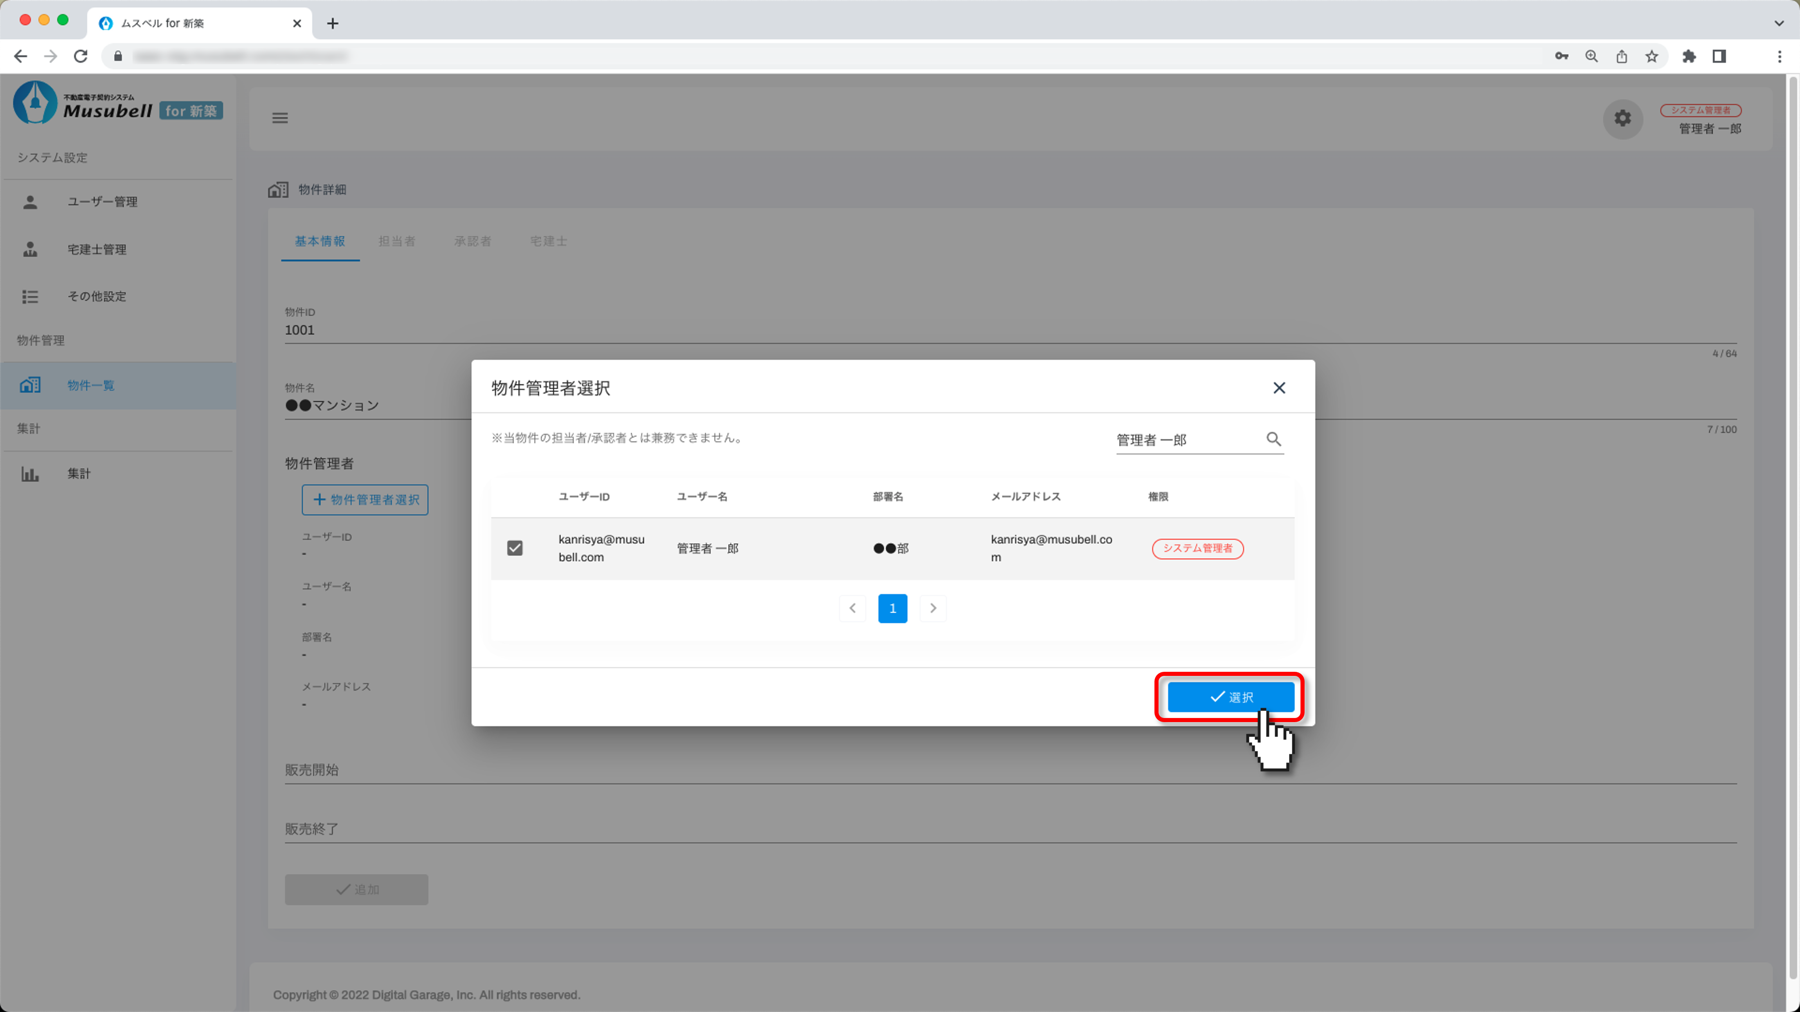The width and height of the screenshot is (1800, 1012).
Task: Open browser three-dot menu
Action: point(1779,56)
